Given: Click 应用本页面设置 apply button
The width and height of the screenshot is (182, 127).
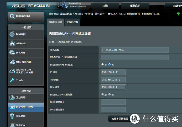Looking at the screenshot, I should point(120,119).
